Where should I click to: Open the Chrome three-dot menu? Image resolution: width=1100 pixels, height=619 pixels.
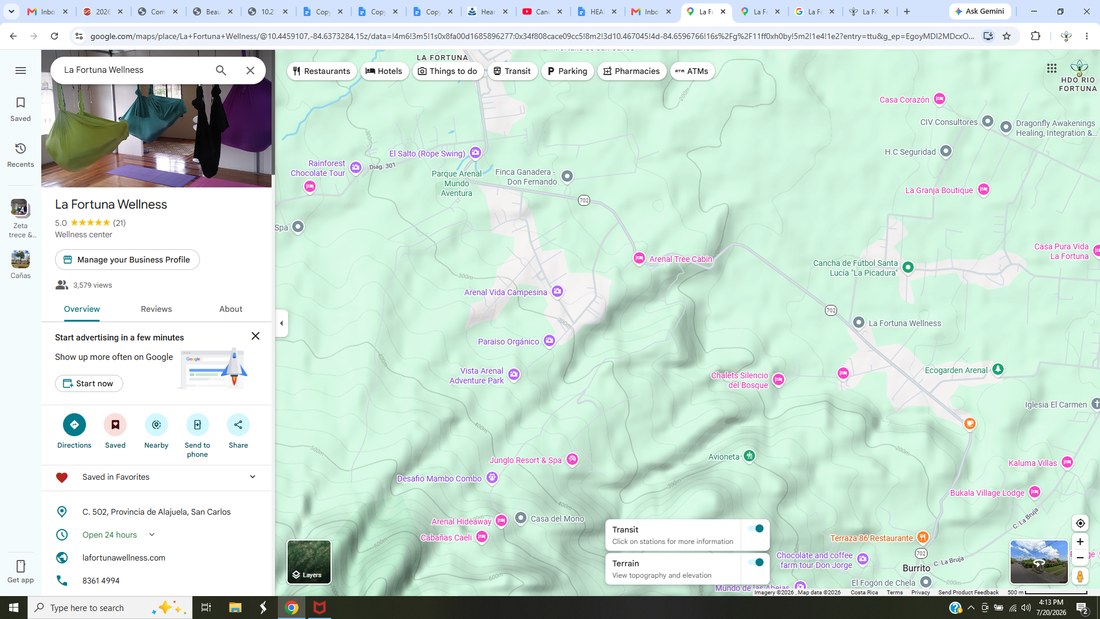pos(1087,36)
